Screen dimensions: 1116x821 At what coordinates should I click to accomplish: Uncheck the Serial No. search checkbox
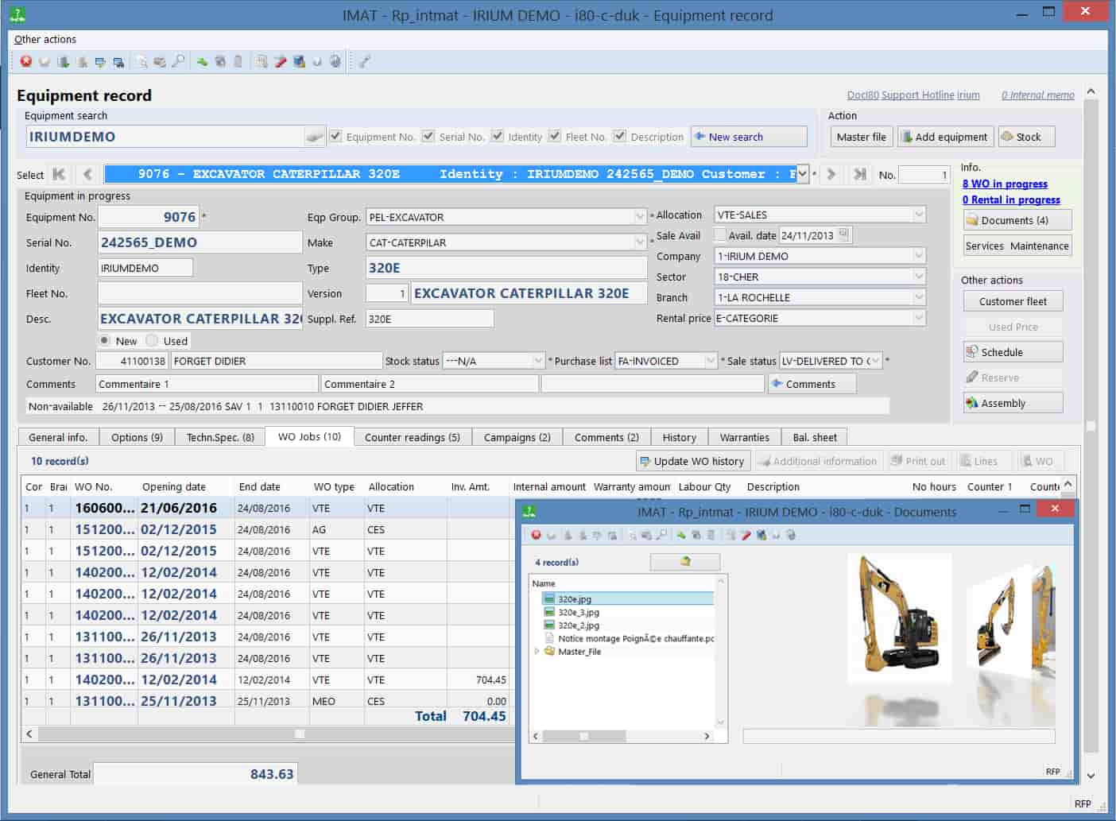coord(428,135)
